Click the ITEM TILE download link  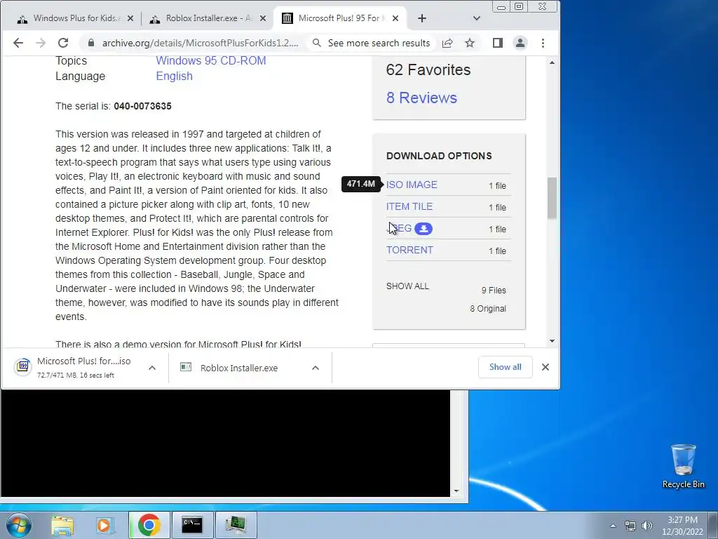[x=409, y=207]
